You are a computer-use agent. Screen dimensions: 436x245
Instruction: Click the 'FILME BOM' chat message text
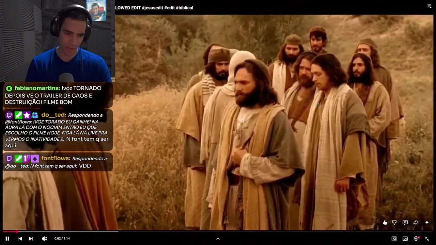click(58, 102)
